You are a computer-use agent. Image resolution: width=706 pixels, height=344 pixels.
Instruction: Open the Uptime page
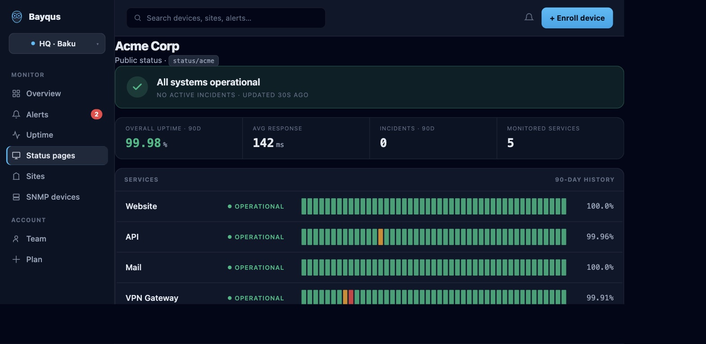(x=57, y=135)
